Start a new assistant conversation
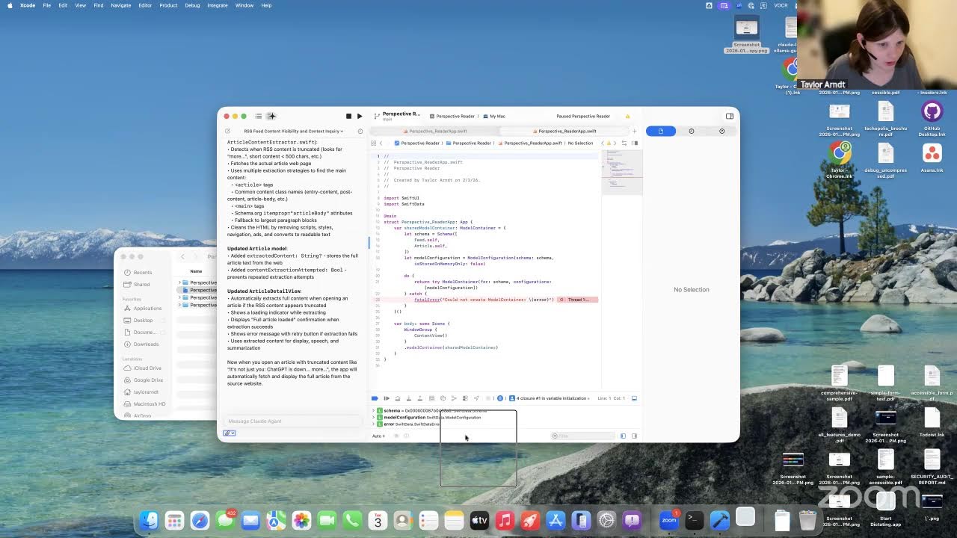Image resolution: width=957 pixels, height=538 pixels. click(228, 131)
